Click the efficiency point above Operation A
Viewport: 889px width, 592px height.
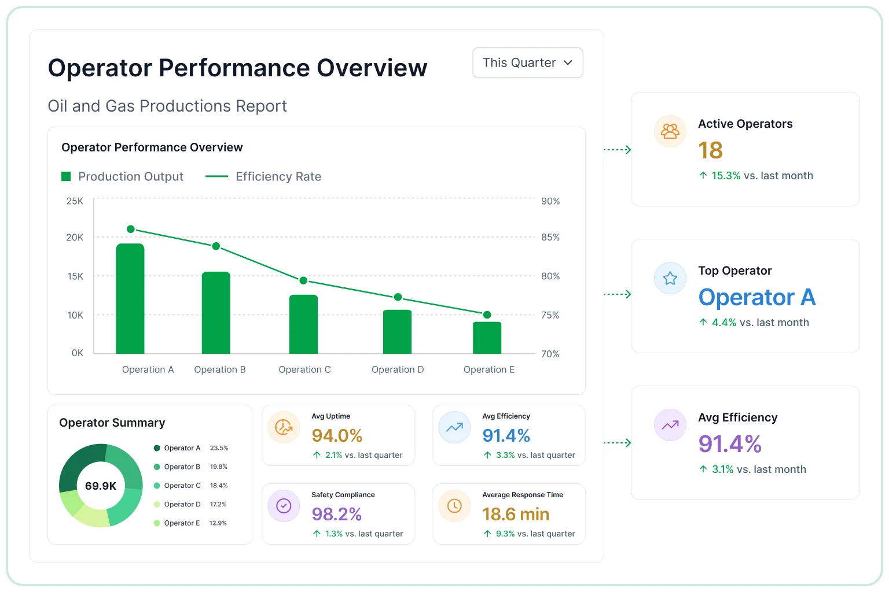click(x=131, y=230)
